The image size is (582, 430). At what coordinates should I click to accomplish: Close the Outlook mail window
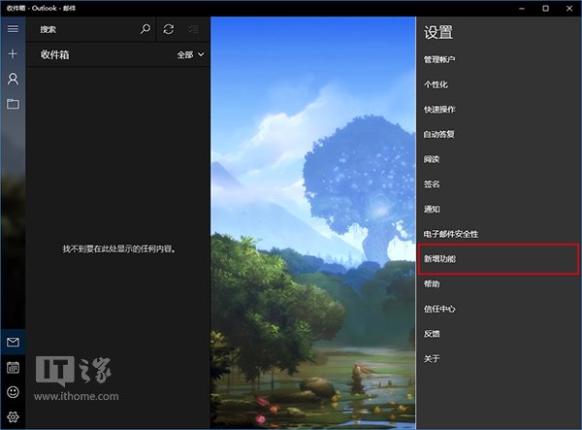coord(569,8)
